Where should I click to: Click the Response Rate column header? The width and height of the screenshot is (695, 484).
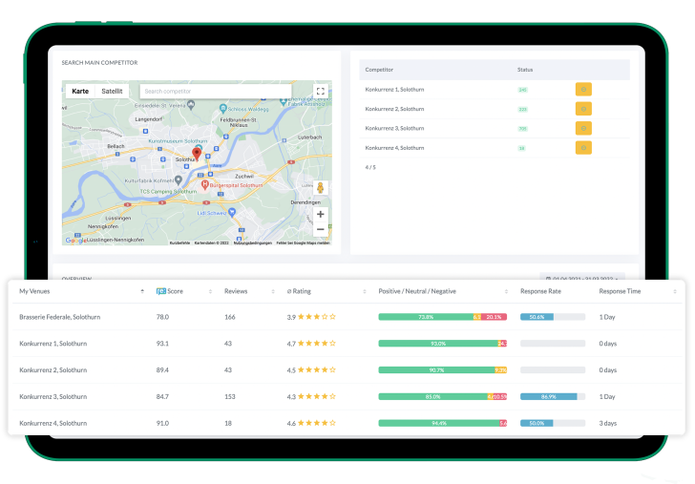546,291
